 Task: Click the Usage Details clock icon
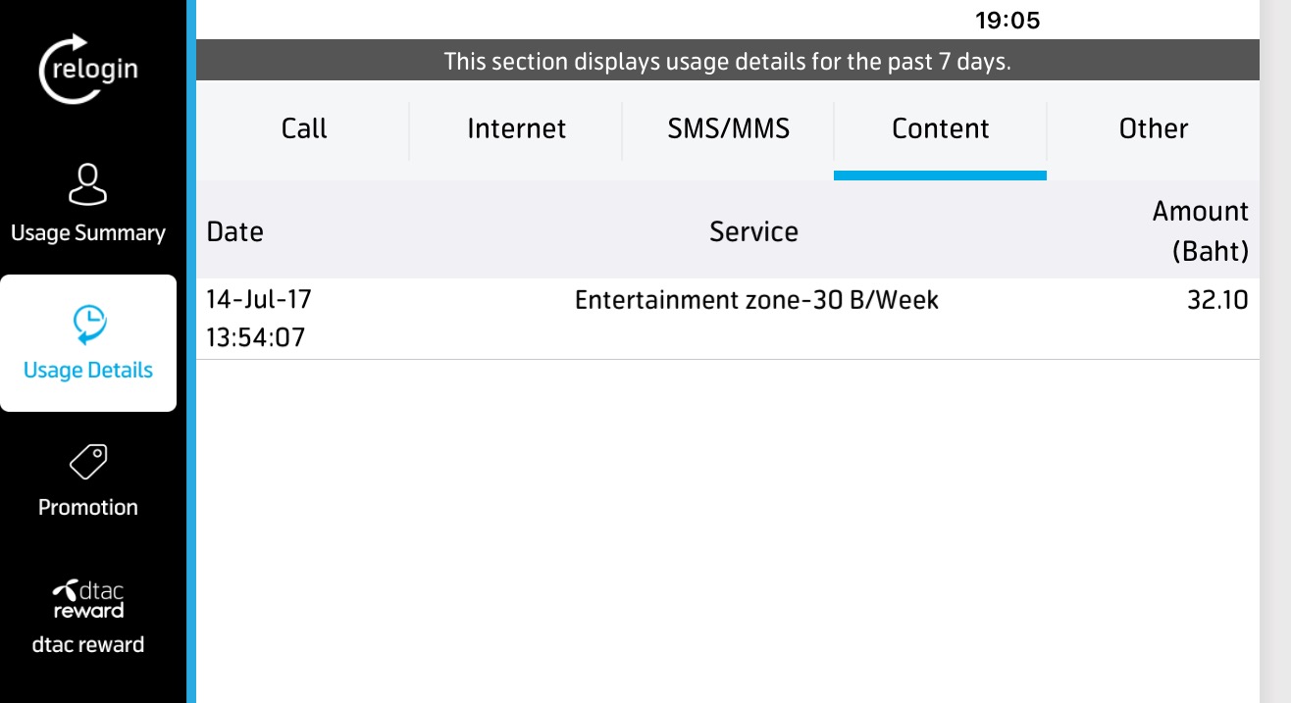88,325
